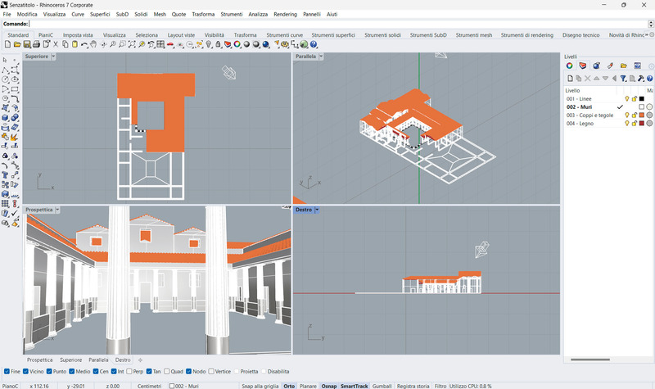Toggle Orto mode in status bar

(289, 386)
